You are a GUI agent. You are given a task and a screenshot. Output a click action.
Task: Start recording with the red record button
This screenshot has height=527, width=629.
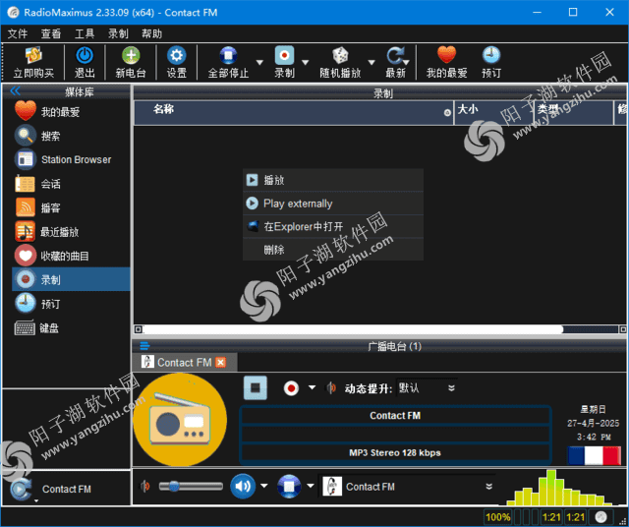(291, 388)
